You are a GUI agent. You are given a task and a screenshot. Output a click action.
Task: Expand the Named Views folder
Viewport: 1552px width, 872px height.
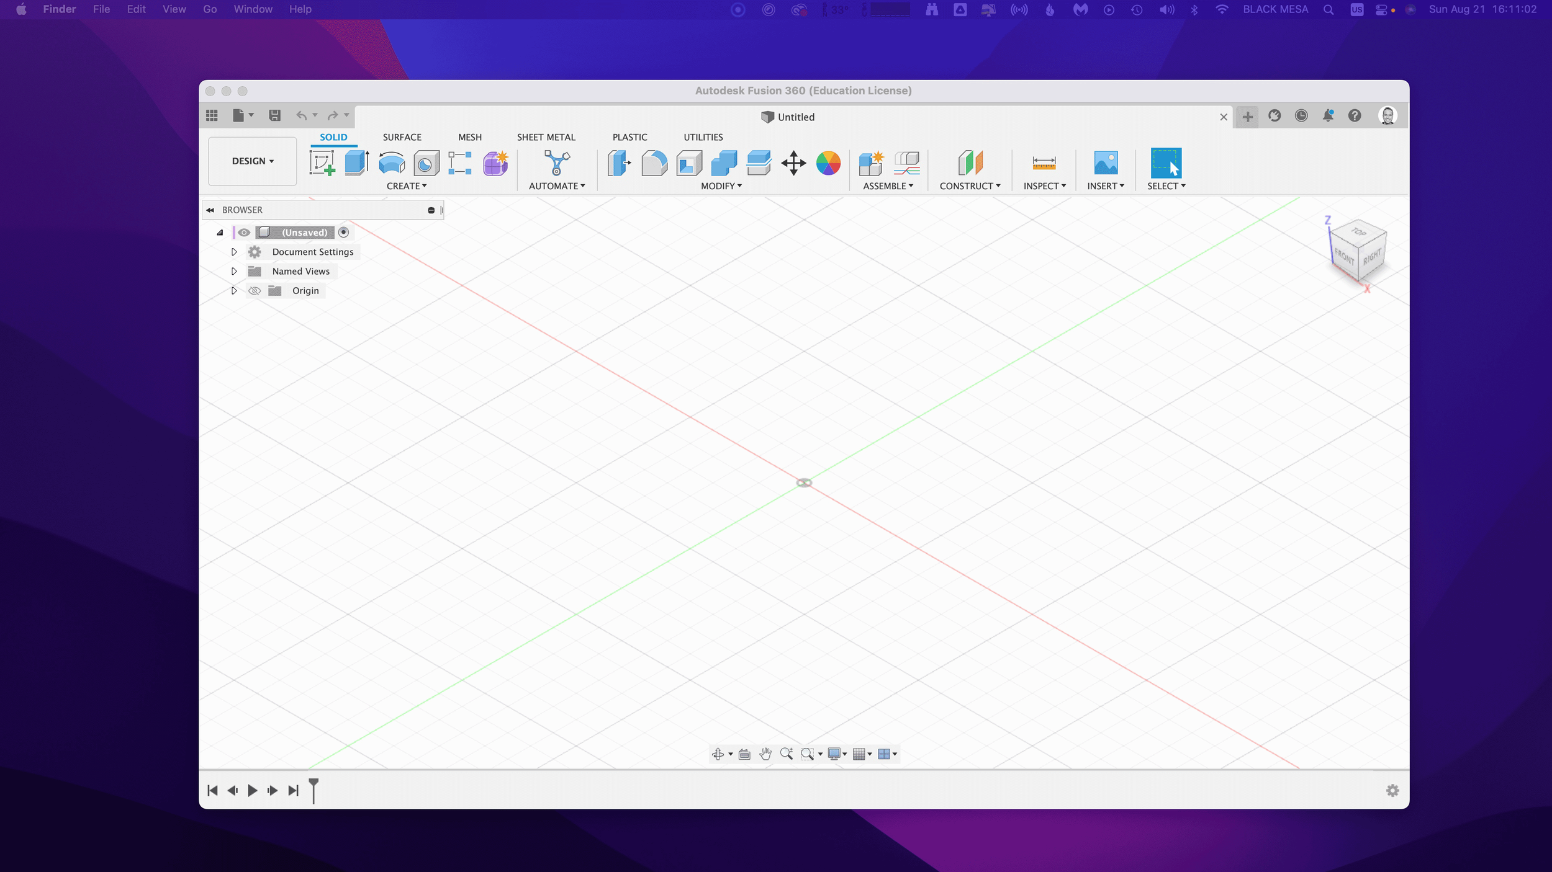click(233, 270)
